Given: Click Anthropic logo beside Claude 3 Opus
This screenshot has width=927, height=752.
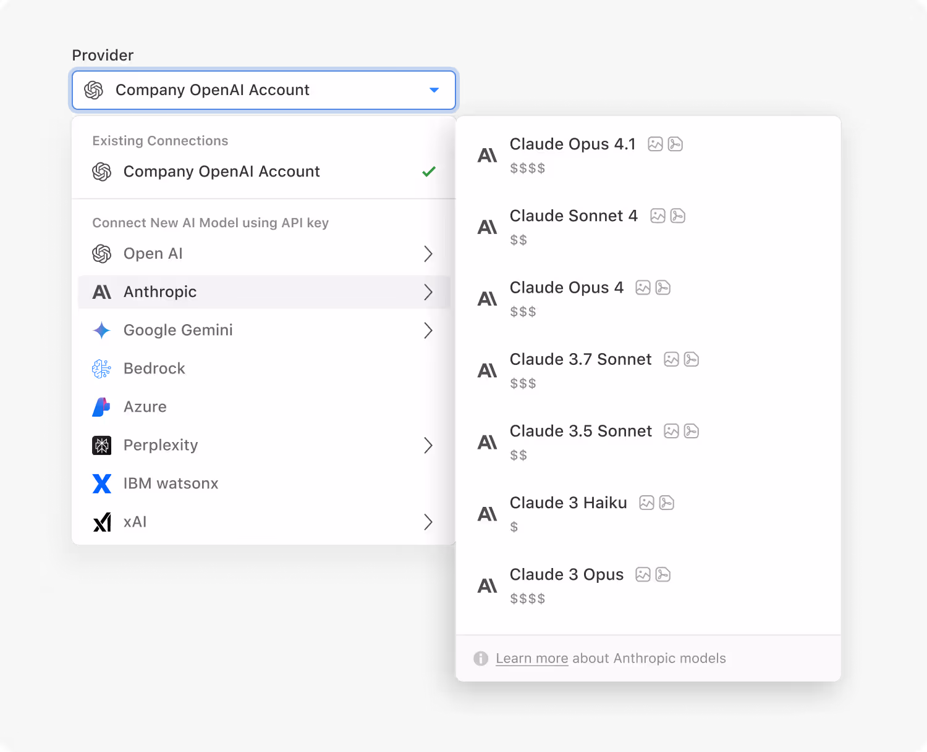Looking at the screenshot, I should click(488, 585).
